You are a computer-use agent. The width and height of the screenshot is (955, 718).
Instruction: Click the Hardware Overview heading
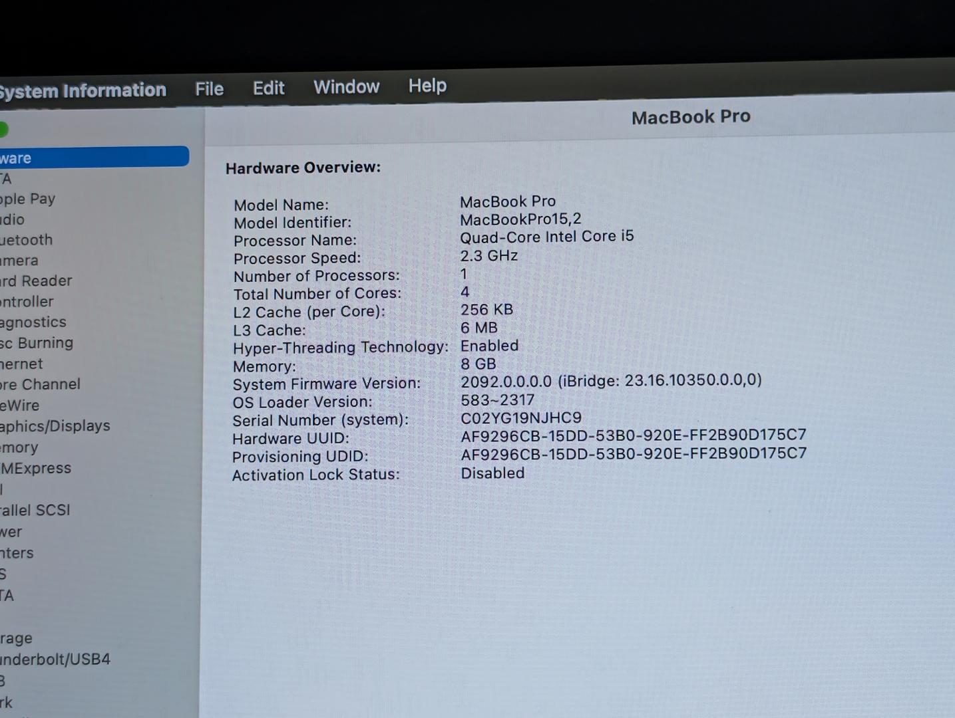[303, 168]
